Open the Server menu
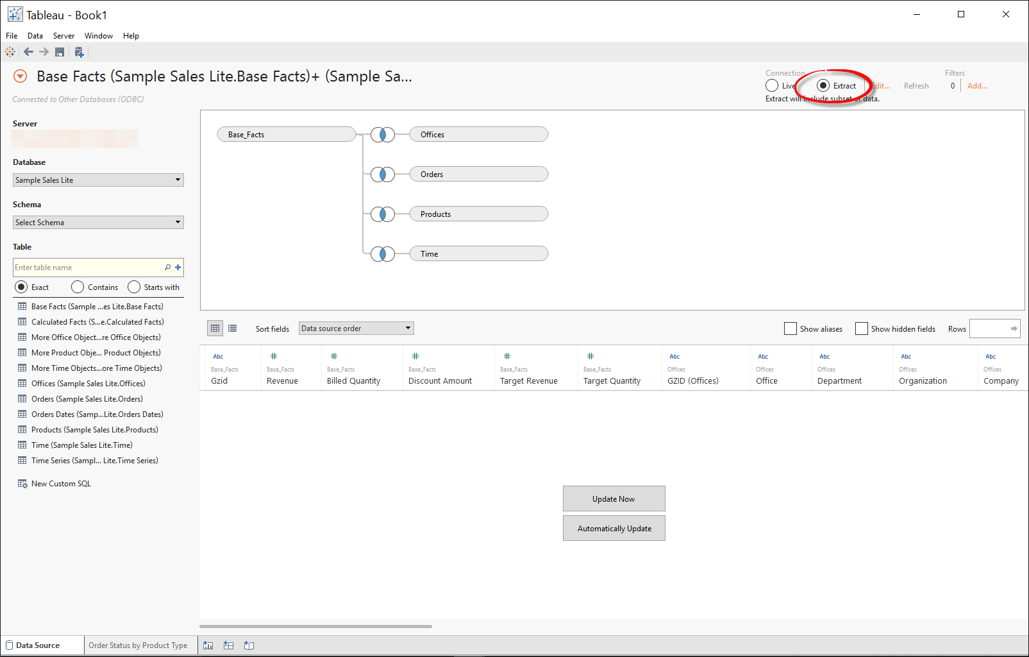 pyautogui.click(x=63, y=36)
